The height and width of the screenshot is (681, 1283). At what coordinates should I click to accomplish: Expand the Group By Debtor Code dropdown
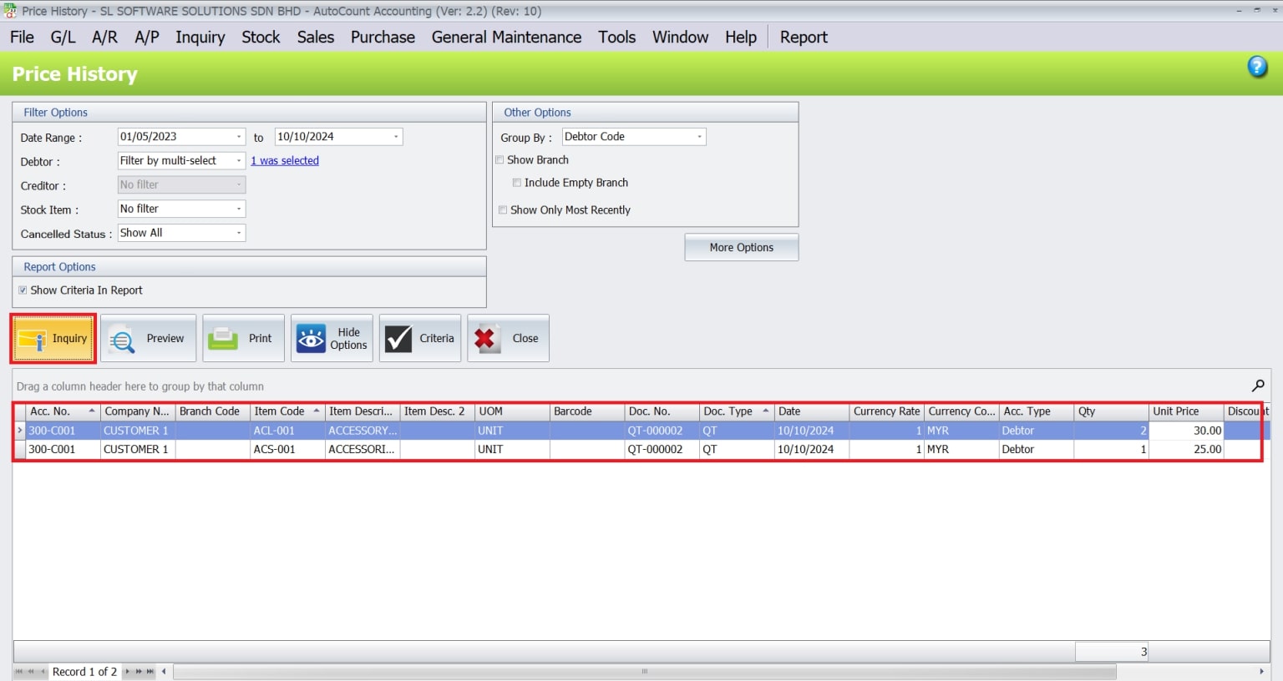point(699,137)
